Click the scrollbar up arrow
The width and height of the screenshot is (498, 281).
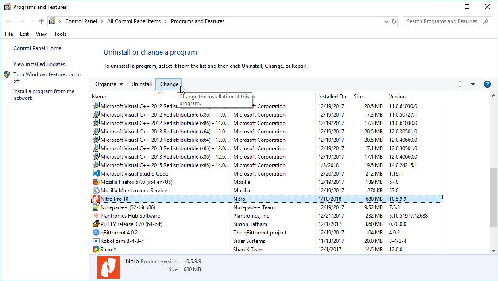(494, 95)
